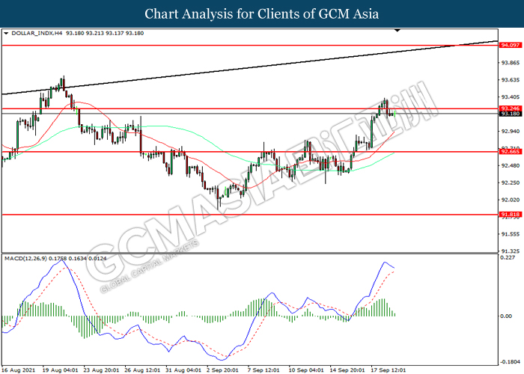The image size is (524, 374).
Task: Click the 92.250 price scale value
Action: pos(511,183)
